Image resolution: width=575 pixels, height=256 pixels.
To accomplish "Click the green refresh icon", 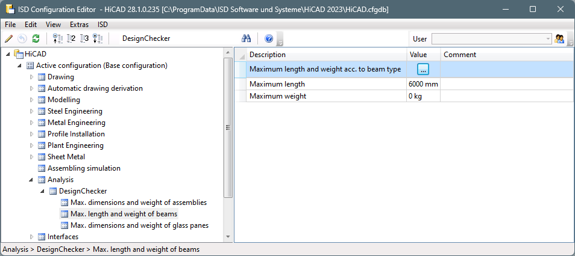I will pos(36,38).
